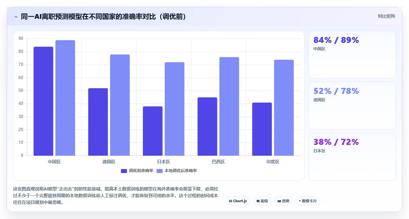
Task: Click the 德国区 pre-tuning bar at 52
Action: pyautogui.click(x=98, y=122)
